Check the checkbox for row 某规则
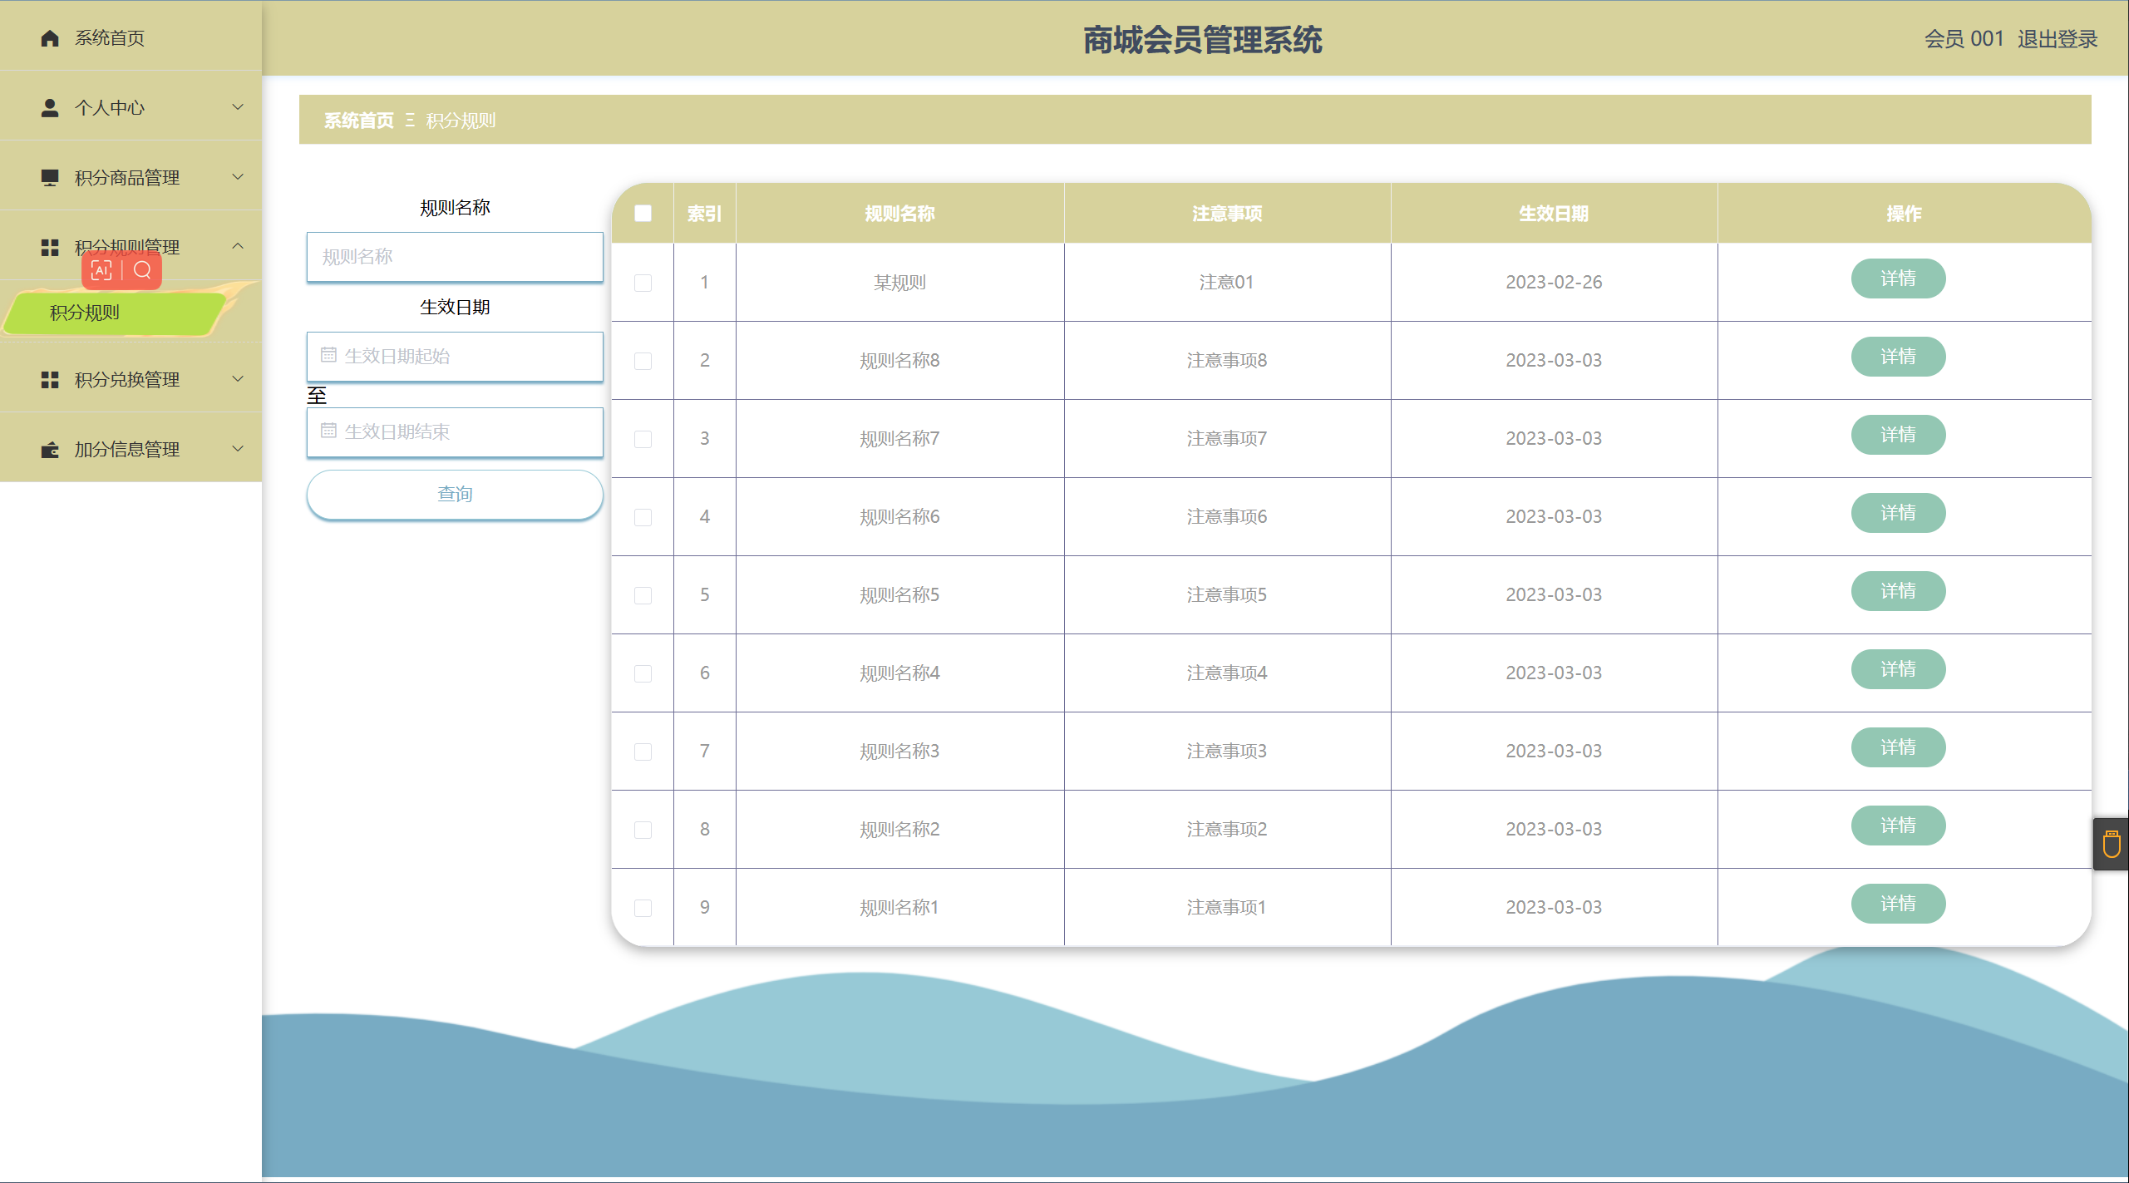Viewport: 2129px width, 1183px height. tap(643, 283)
